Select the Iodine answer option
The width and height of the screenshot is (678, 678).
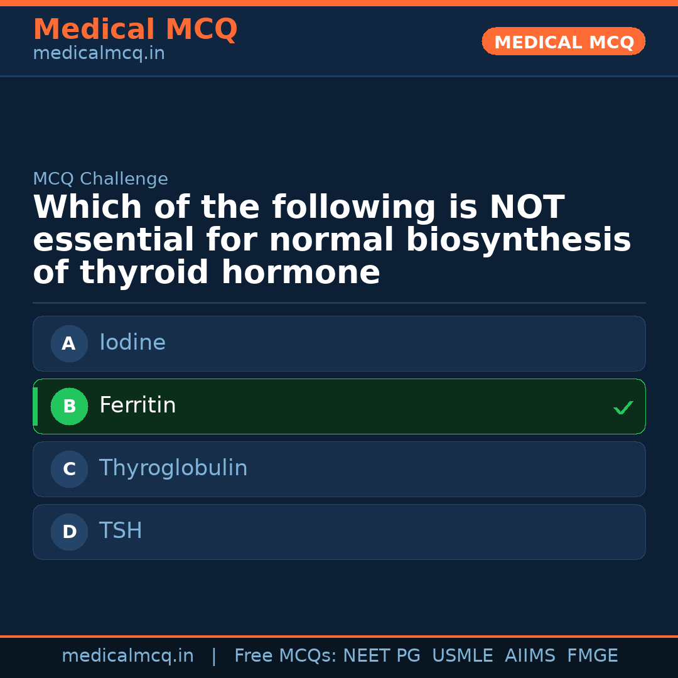click(x=339, y=343)
